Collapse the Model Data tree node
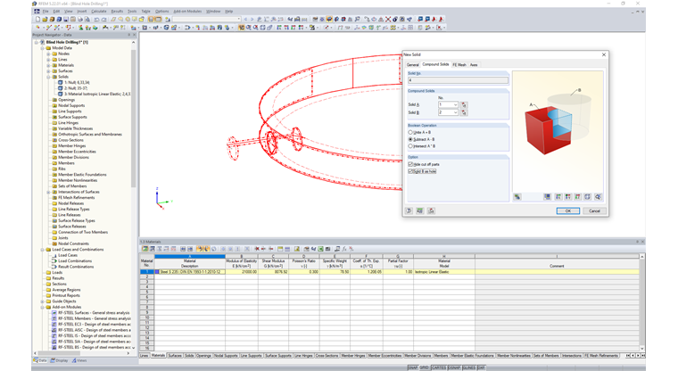Screen dimensions: 678x371 pyautogui.click(x=43, y=48)
